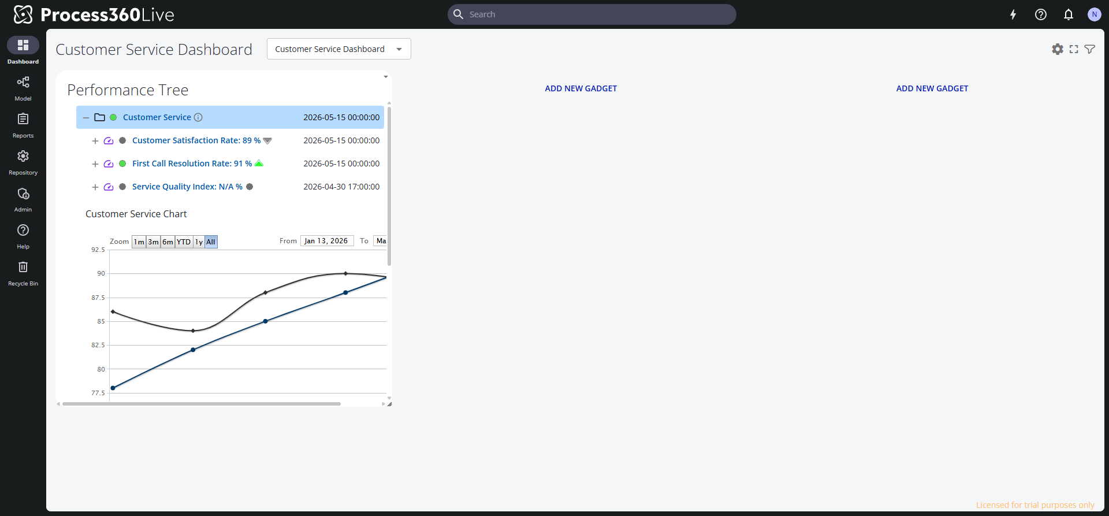Screen dimensions: 1109x516
Task: Open the Dashboard sidebar icon
Action: click(23, 45)
